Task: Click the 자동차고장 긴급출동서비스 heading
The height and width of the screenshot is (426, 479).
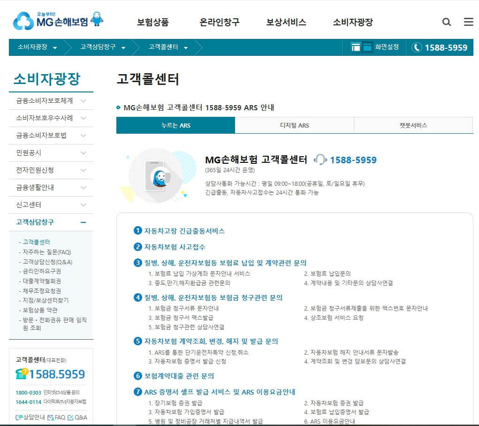Action: point(184,231)
